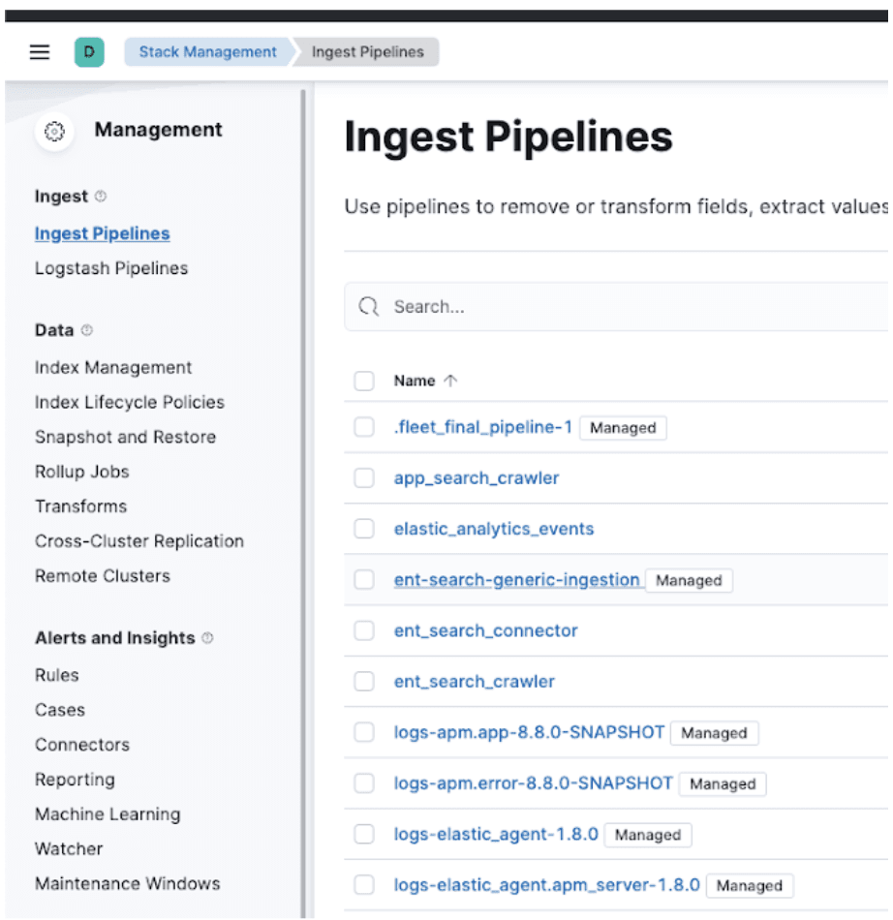Select the ent_search_crawler checkbox
The height and width of the screenshot is (920, 893).
363,681
